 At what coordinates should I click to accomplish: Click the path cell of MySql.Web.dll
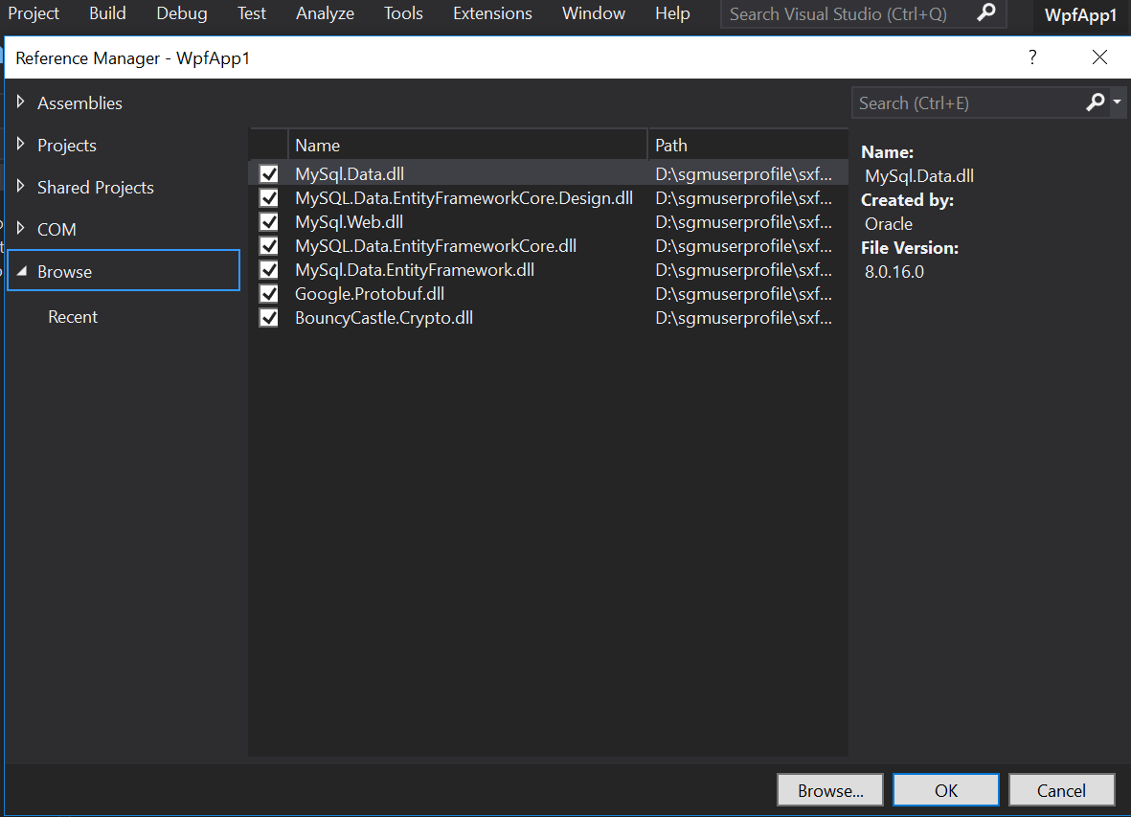pos(744,222)
